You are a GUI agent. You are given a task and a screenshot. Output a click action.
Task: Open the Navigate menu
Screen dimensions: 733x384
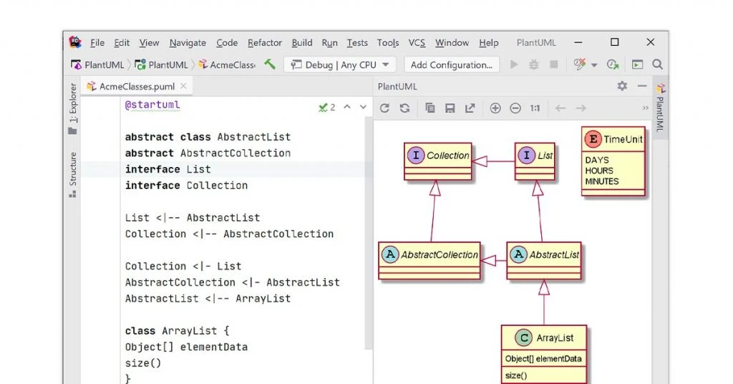pyautogui.click(x=188, y=42)
